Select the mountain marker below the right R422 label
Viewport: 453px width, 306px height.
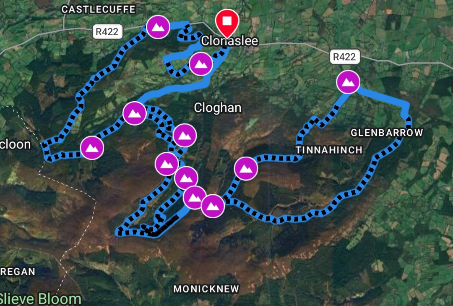point(348,82)
